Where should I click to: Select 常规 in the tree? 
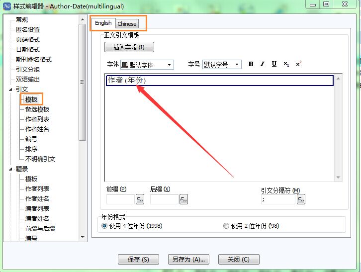point(22,20)
